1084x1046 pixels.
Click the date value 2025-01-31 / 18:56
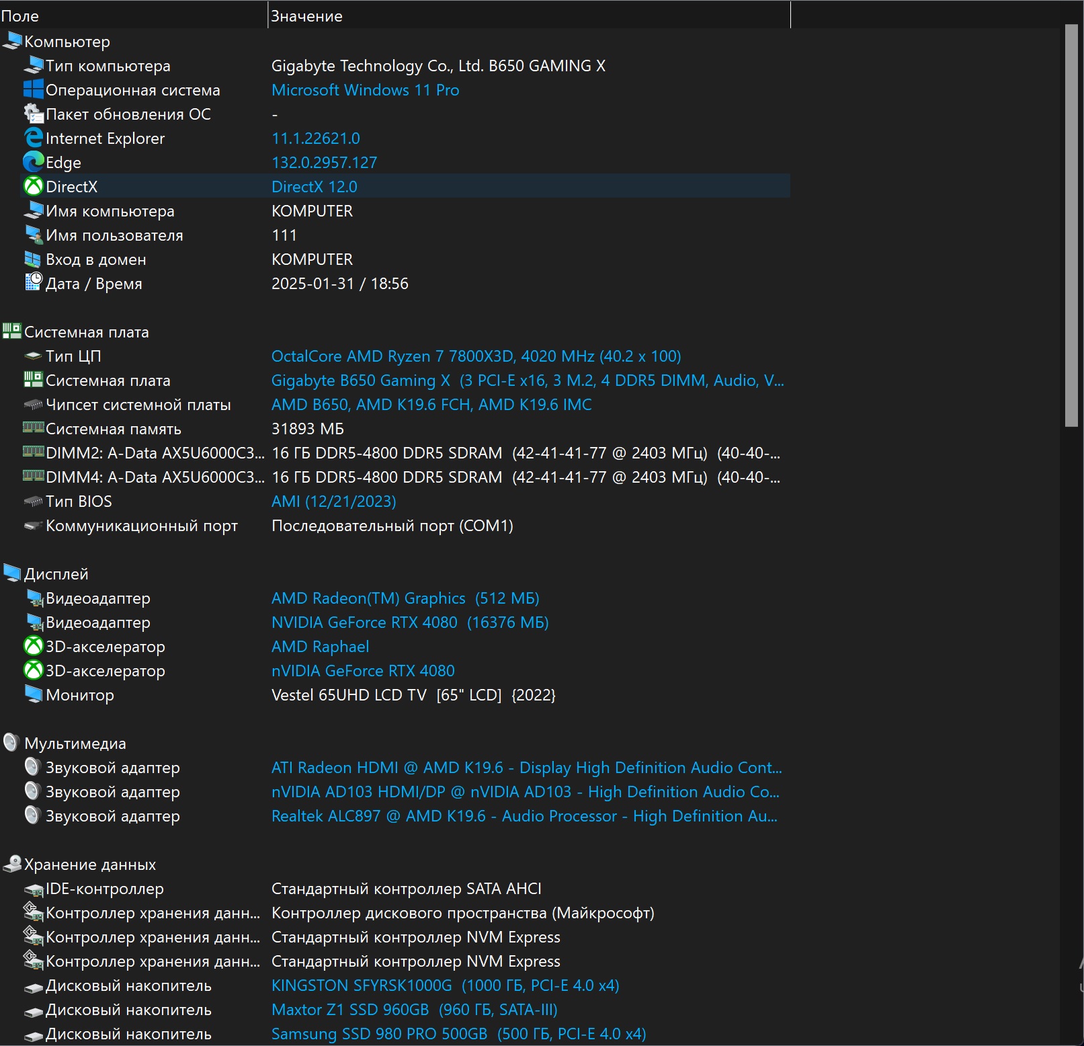pyautogui.click(x=340, y=284)
